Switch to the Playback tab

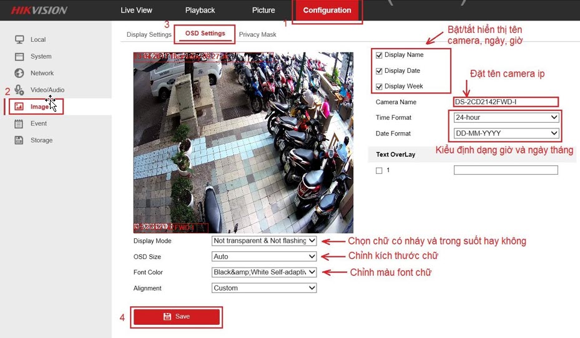[200, 11]
